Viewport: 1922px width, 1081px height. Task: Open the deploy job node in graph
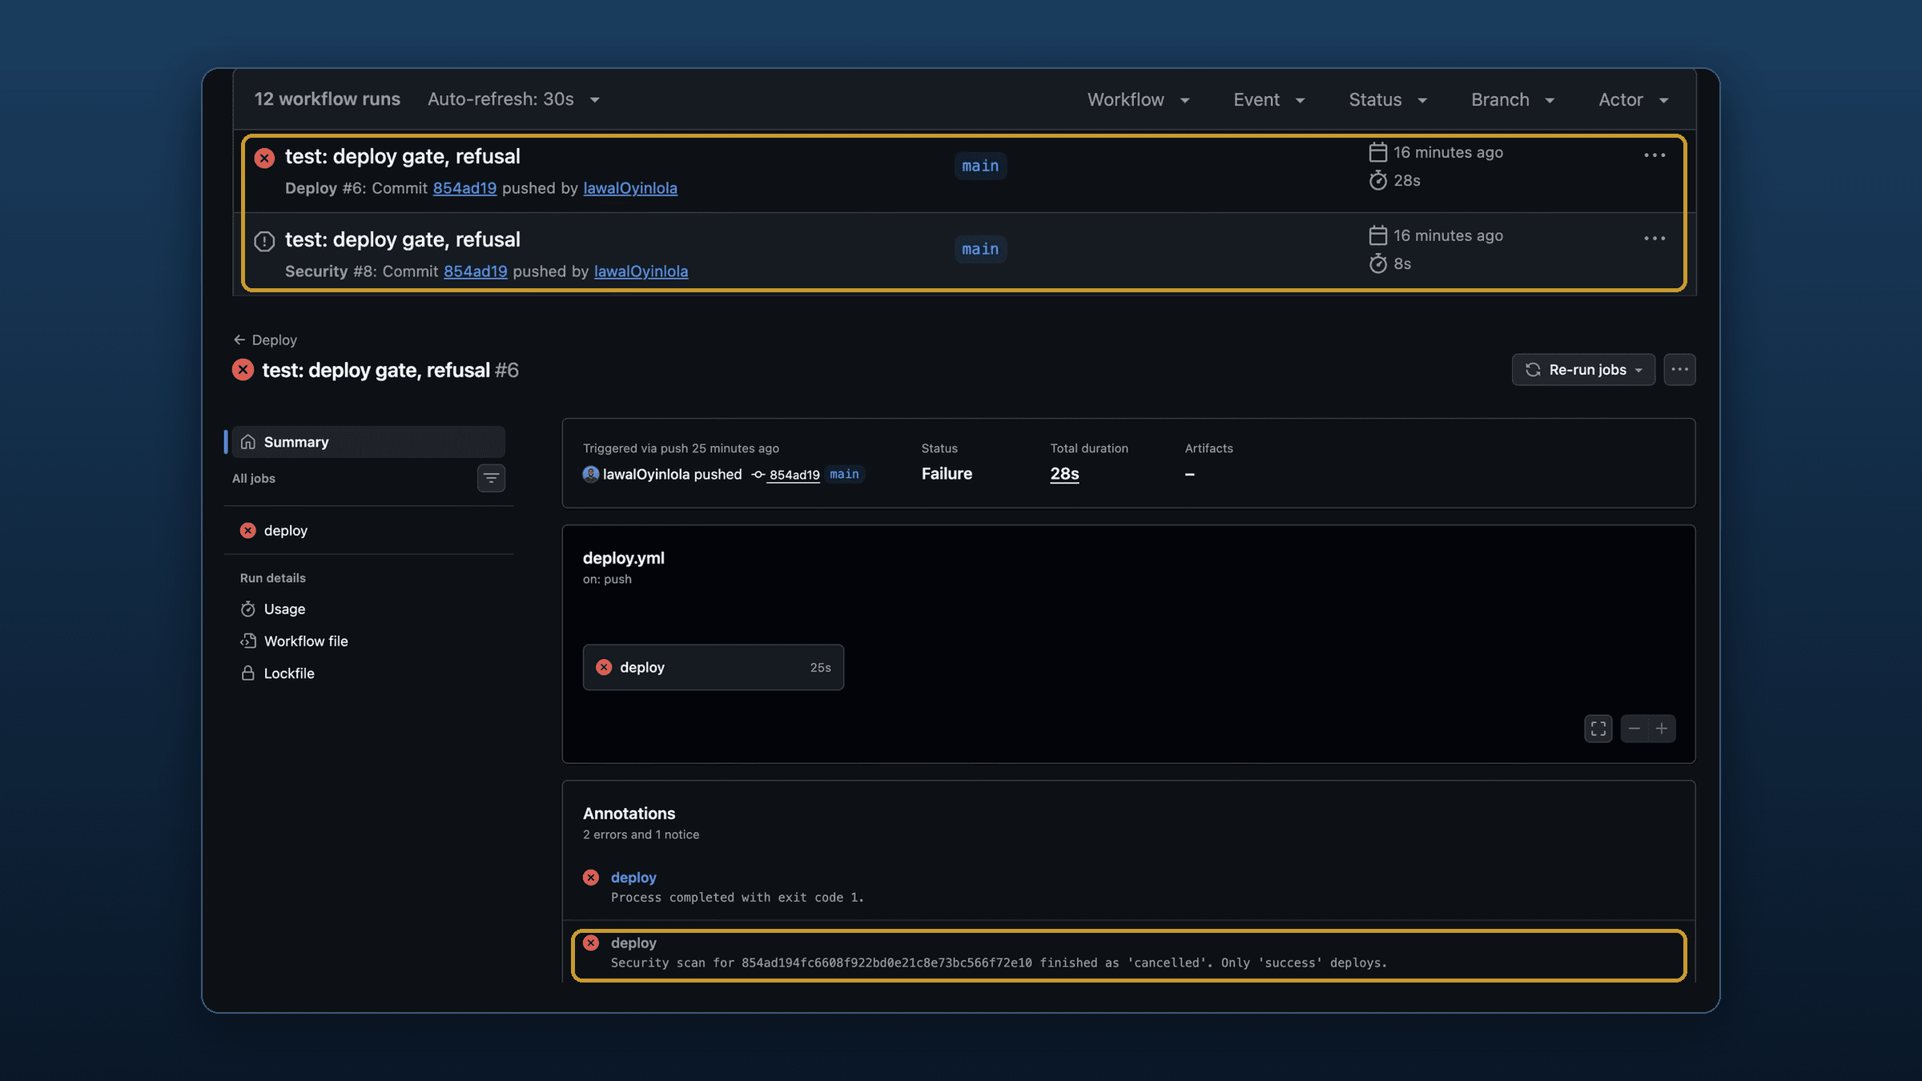[x=713, y=668]
